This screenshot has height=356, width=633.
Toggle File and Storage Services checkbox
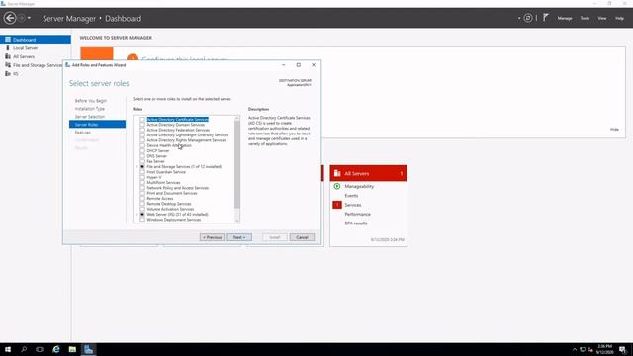click(x=142, y=167)
